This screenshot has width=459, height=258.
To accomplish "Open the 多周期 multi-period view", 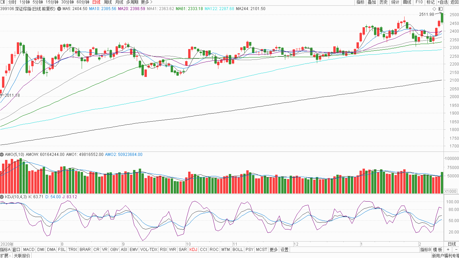I will (132, 2).
